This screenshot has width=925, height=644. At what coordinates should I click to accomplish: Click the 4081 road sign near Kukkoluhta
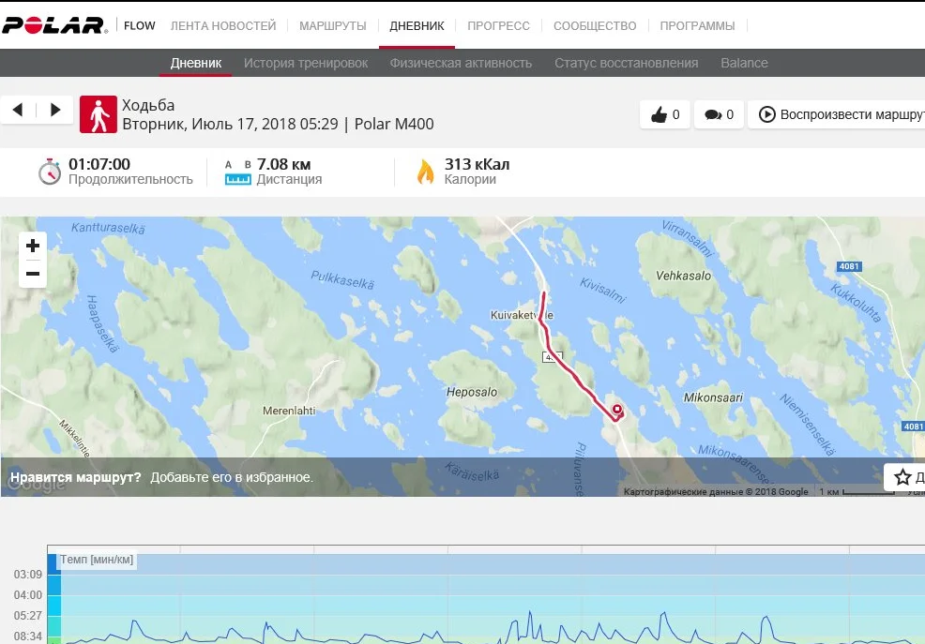849,266
